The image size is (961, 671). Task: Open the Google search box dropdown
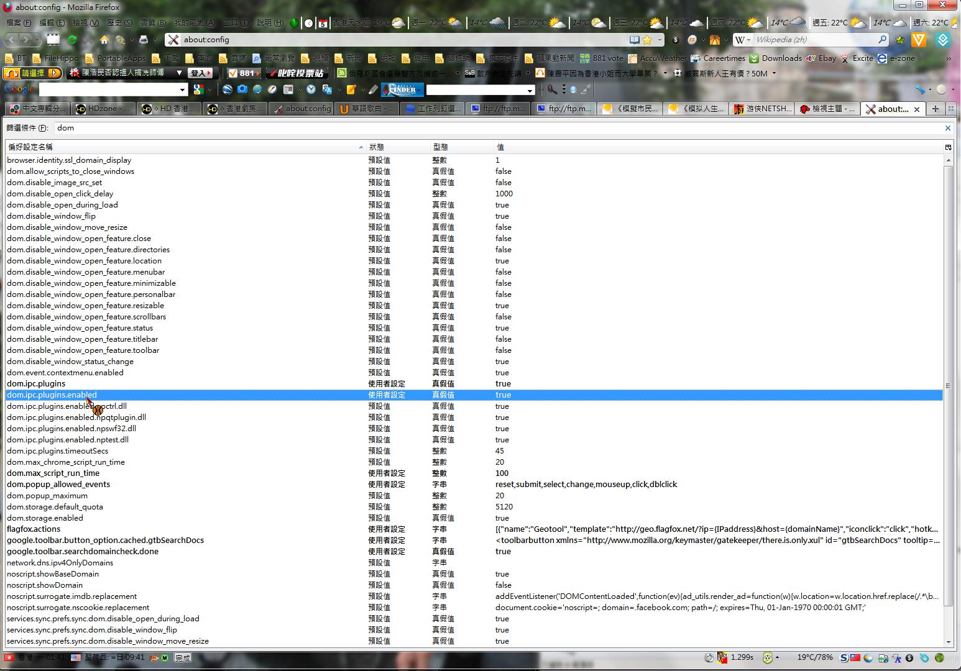click(x=182, y=90)
